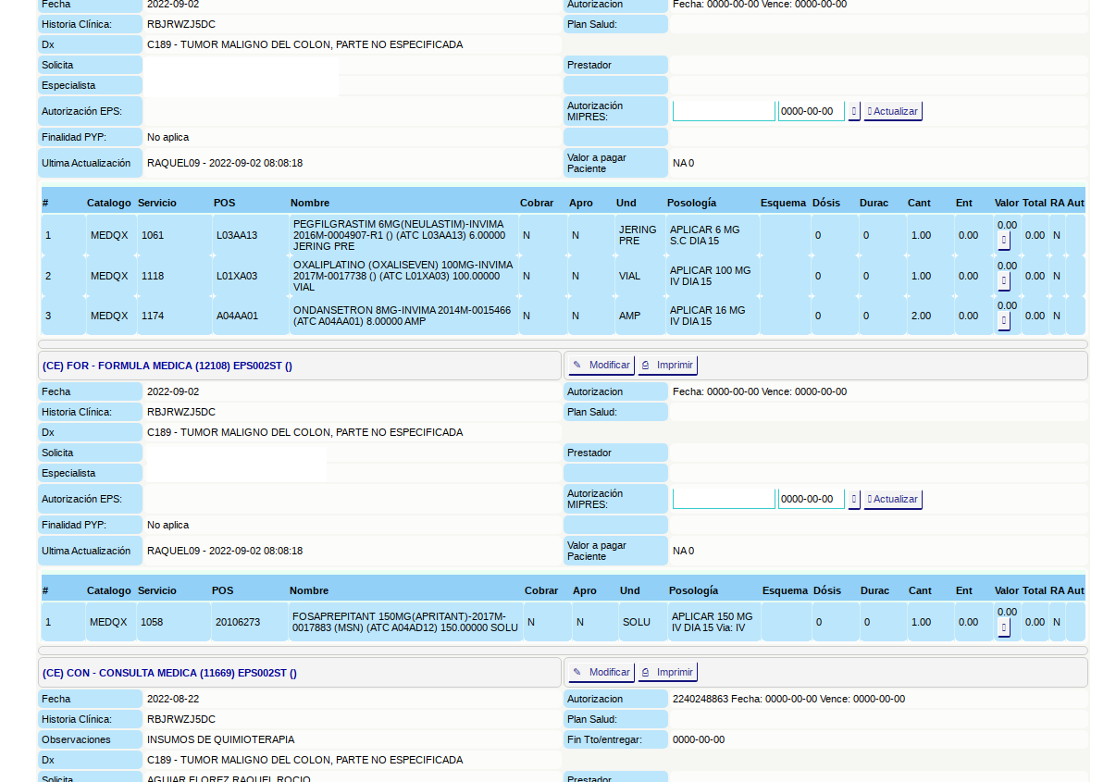Open the CON - CONSULTA MEDICA (11669) header link

[x=169, y=673]
